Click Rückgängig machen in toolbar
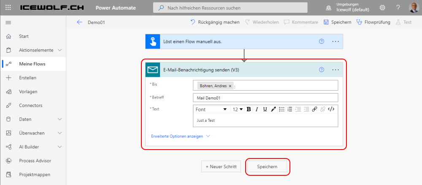This screenshot has height=185, width=422. [215, 22]
